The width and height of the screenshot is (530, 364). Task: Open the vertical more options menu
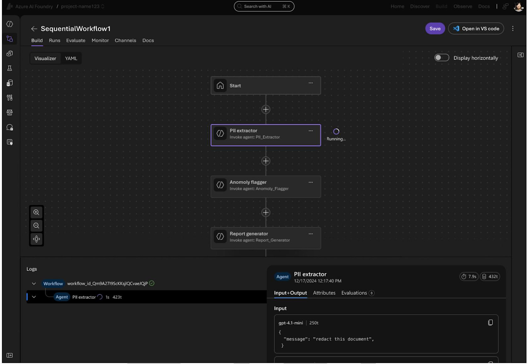[513, 29]
